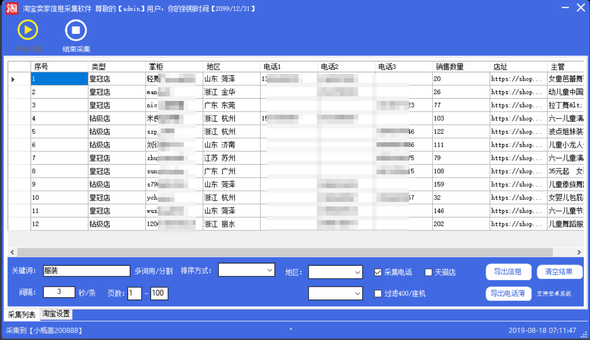Select the 开始采集 play icon
The image size is (590, 340).
click(28, 31)
